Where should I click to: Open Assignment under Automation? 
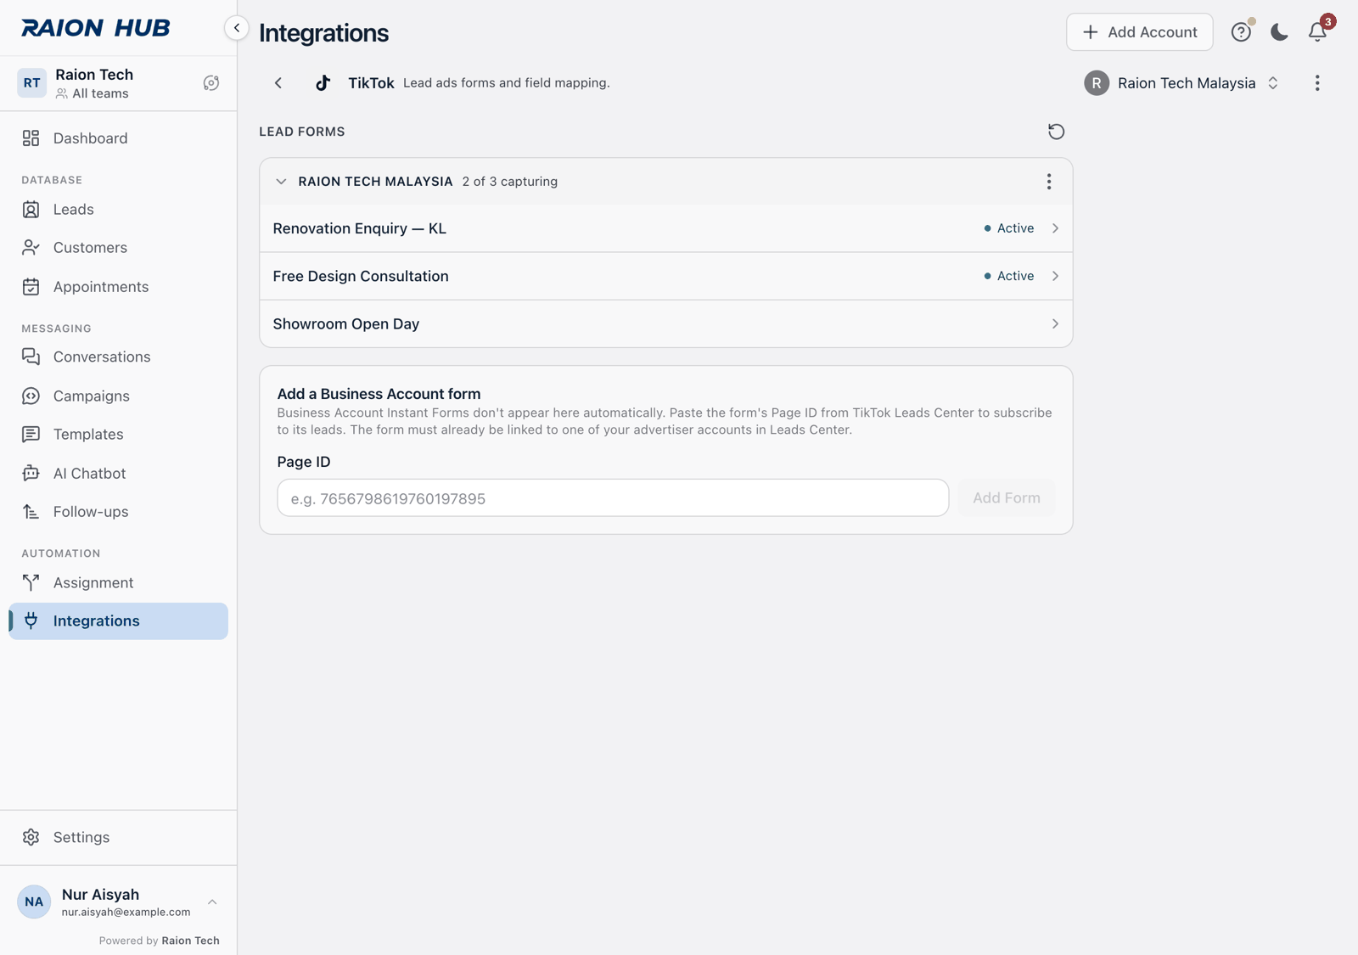coord(118,583)
